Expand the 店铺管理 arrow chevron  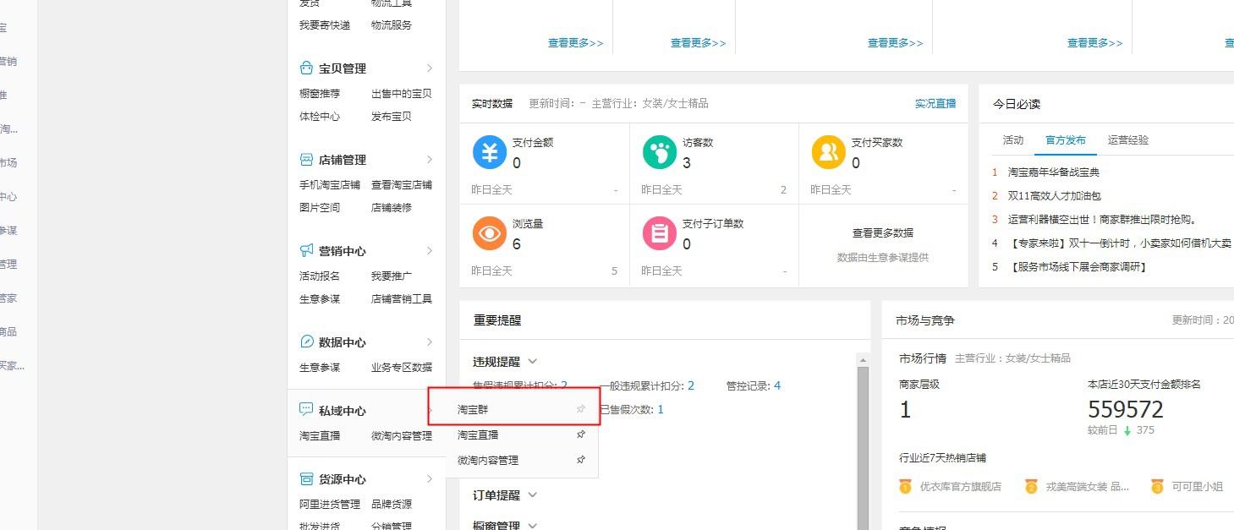point(430,160)
